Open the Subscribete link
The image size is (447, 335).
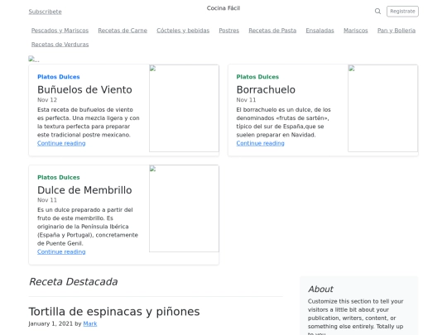[x=45, y=12]
